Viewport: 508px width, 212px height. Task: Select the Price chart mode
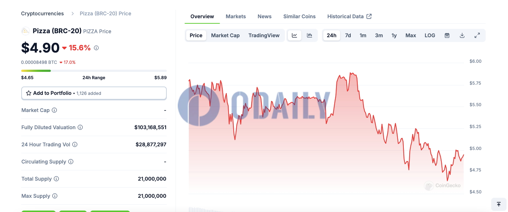[x=196, y=35]
